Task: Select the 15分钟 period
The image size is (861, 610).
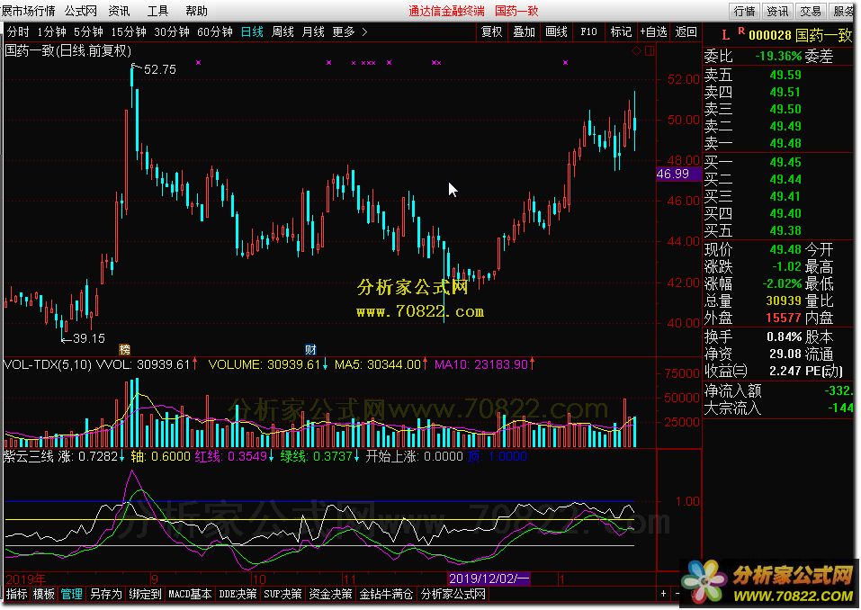Action: click(129, 31)
